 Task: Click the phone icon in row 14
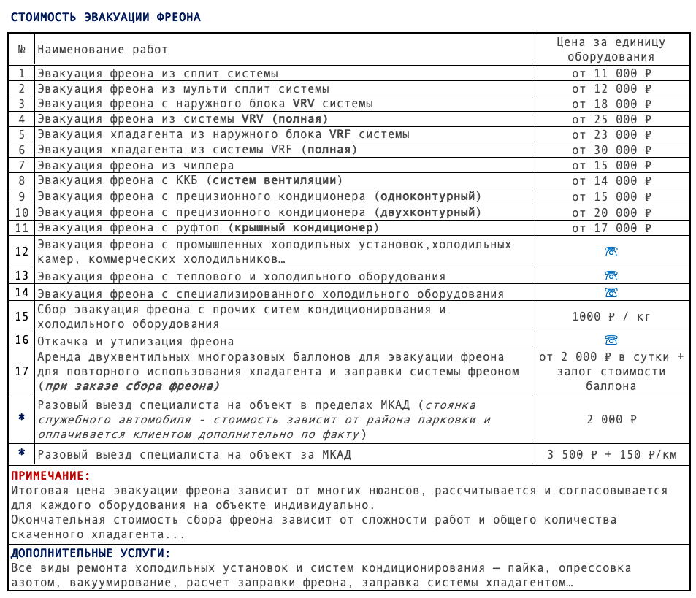[x=611, y=292]
